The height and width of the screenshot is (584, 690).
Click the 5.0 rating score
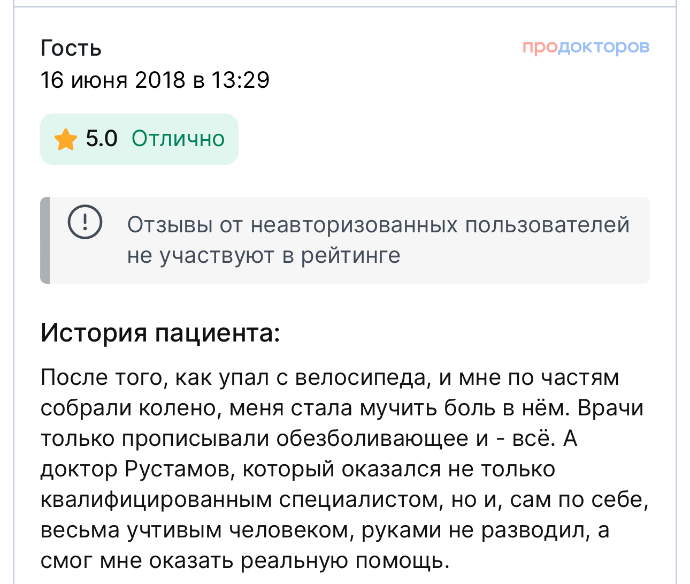(x=102, y=139)
